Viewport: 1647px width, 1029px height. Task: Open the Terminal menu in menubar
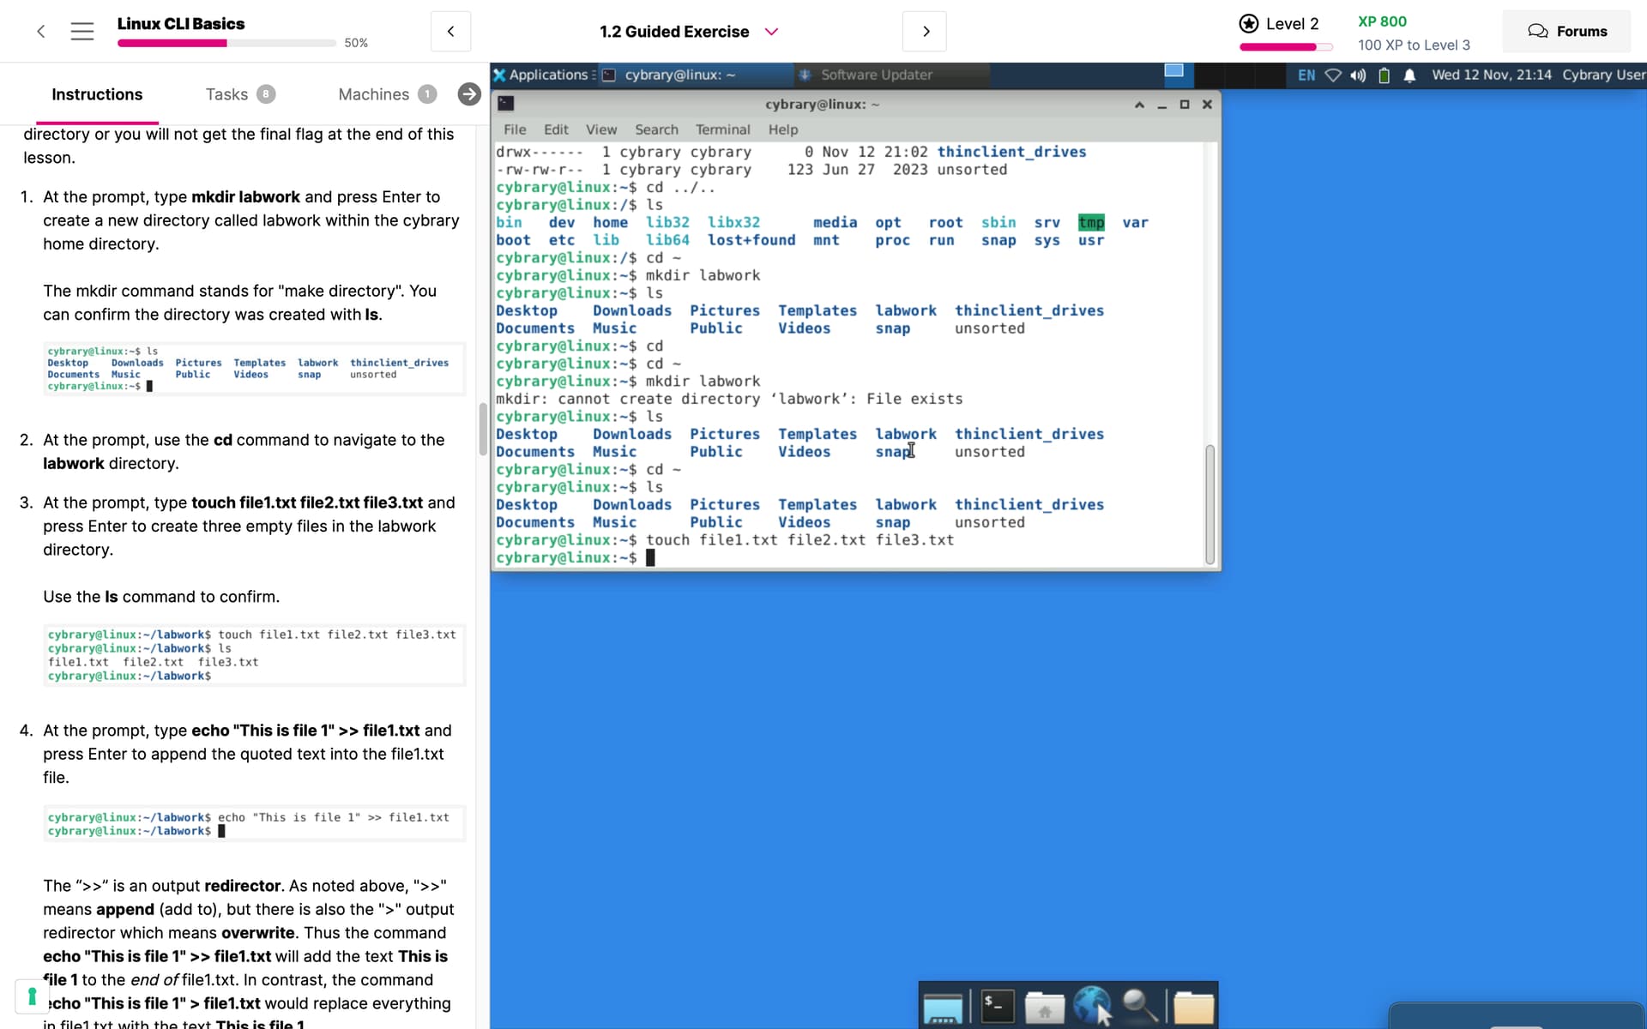tap(722, 129)
